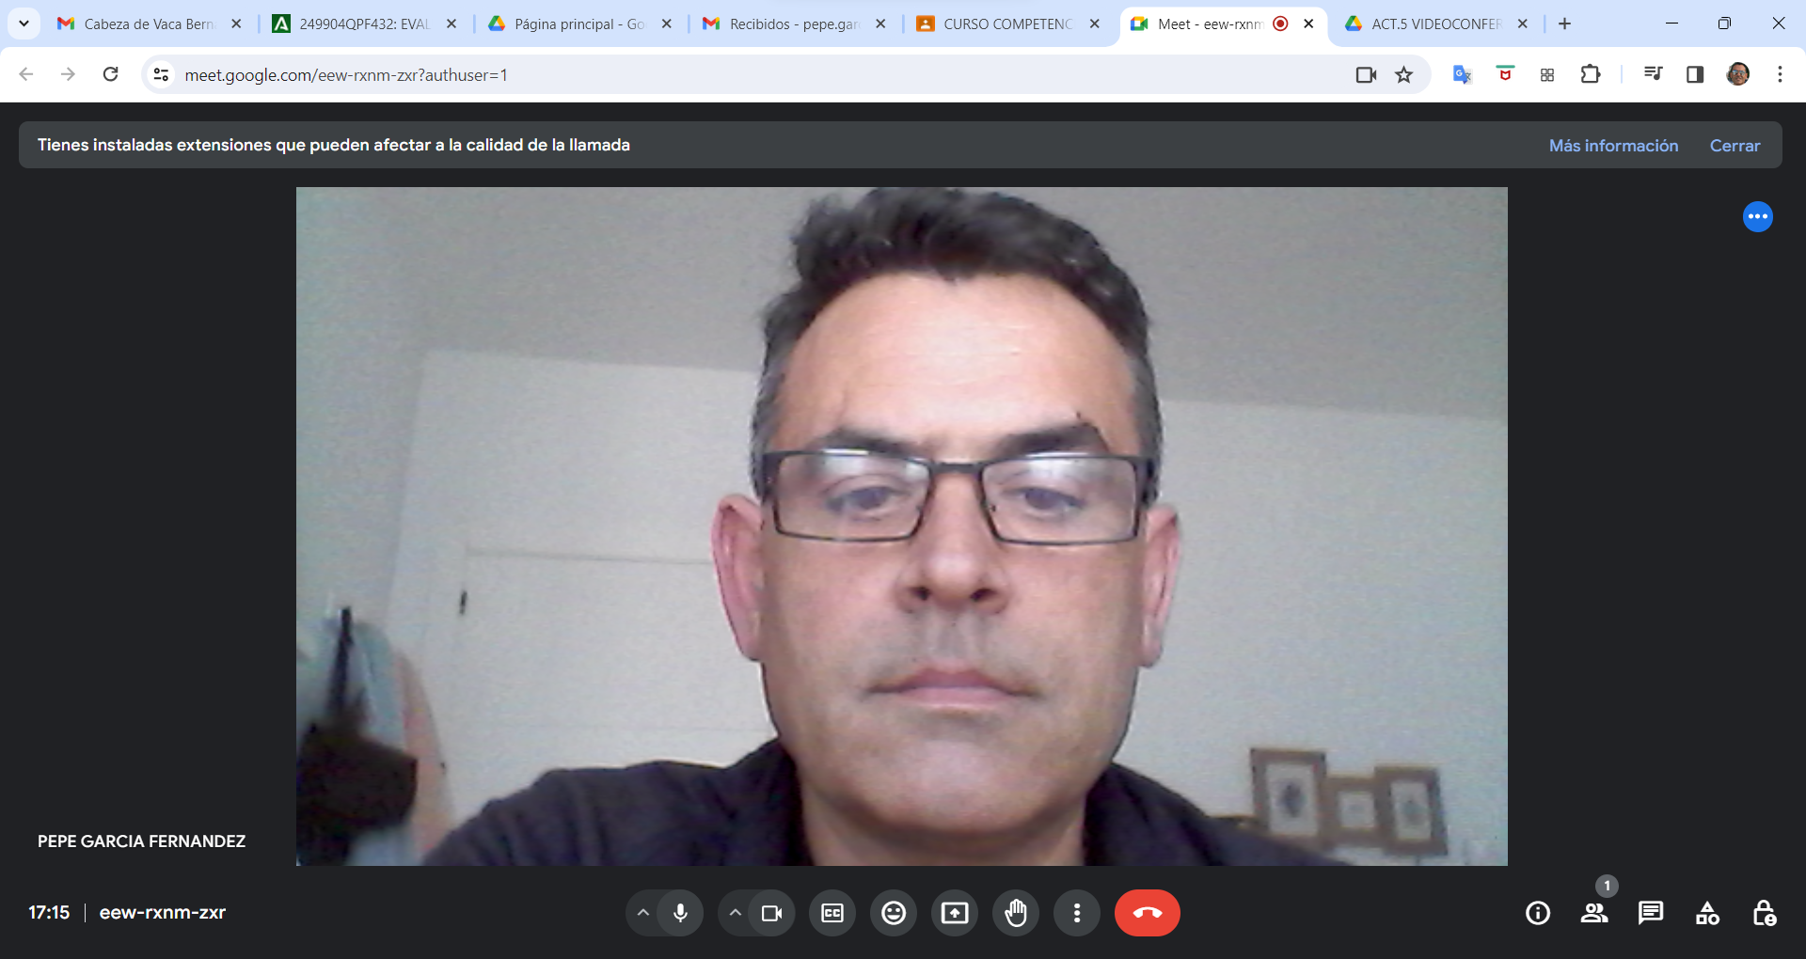This screenshot has height=959, width=1806.
Task: Open meeting details info icon
Action: [1538, 913]
